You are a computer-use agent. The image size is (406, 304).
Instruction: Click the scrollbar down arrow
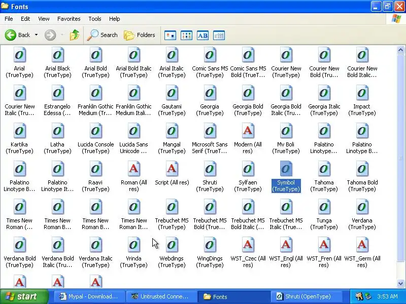[x=400, y=283]
